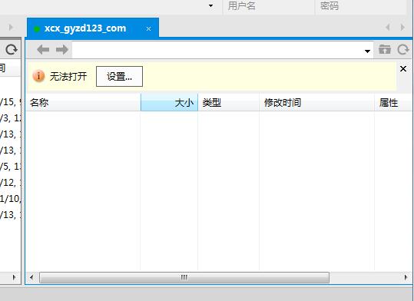Select the left panel row starting 1/10,
Screen dimensions: 414x301
coord(10,199)
